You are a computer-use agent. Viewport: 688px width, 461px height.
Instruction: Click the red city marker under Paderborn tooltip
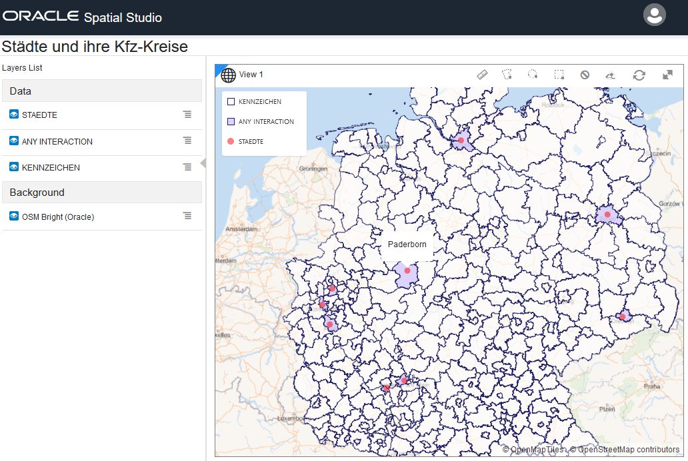click(407, 270)
